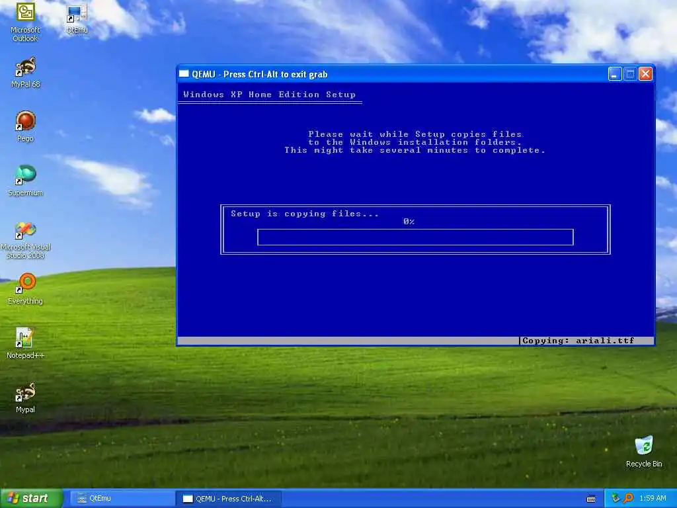Select the Microsoft Outlook desktop icon
The image size is (677, 508).
click(25, 22)
